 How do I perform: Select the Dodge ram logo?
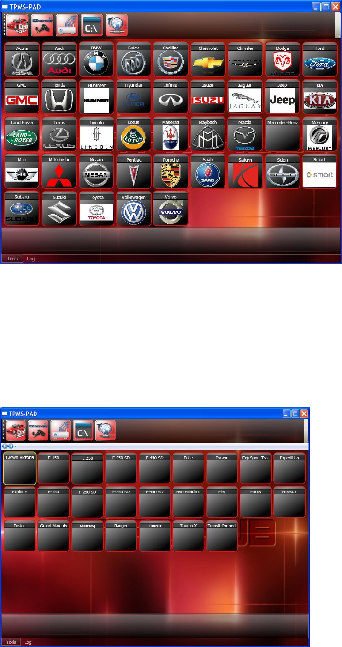283,60
